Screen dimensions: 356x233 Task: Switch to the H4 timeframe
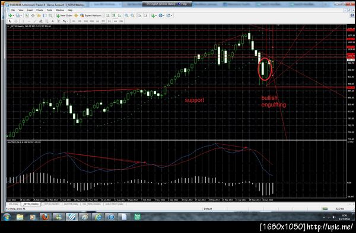click(103, 21)
